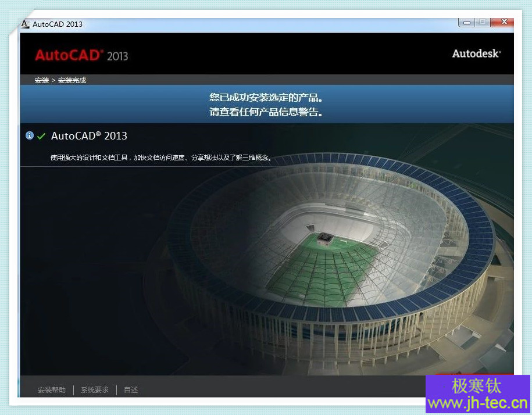Click the product description starting with 使用强大的设计

pos(161,158)
